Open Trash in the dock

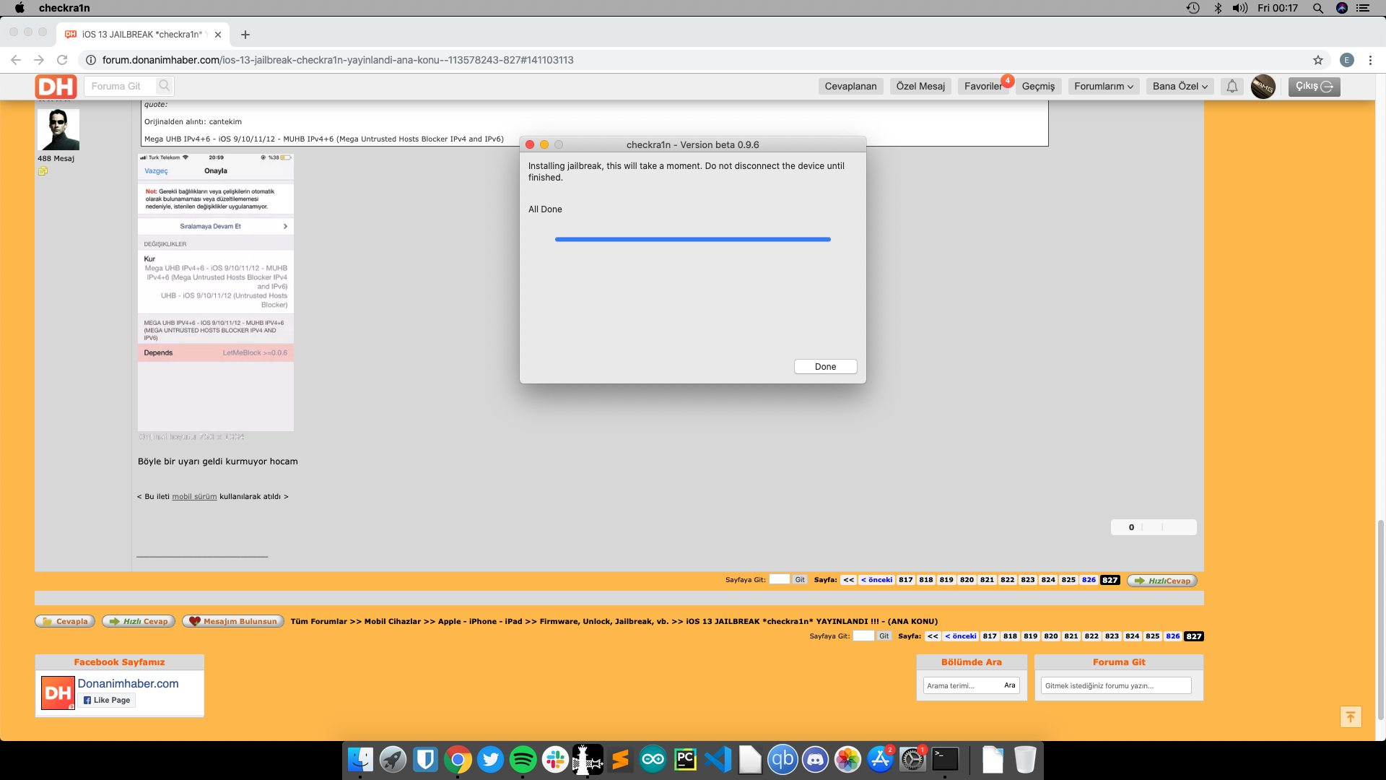tap(1025, 760)
